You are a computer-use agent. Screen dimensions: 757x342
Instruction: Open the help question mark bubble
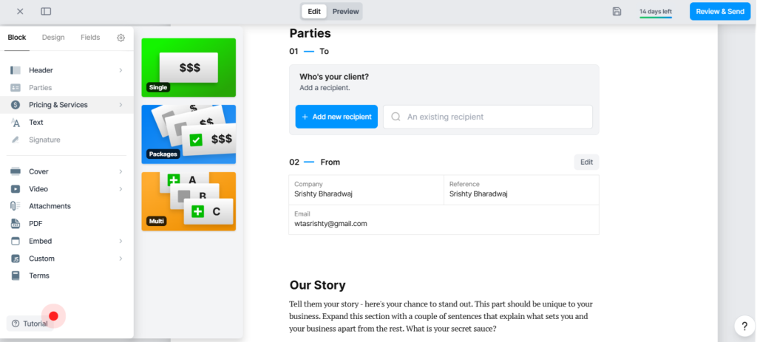pos(744,326)
